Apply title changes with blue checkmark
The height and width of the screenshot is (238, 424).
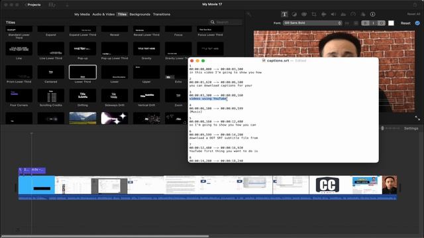click(x=417, y=23)
